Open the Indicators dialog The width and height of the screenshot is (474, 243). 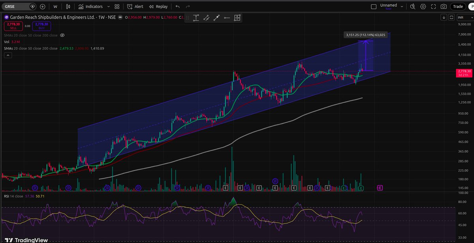90,7
